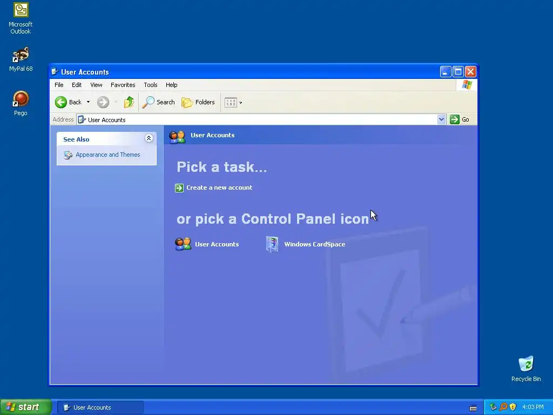Click the Appearance and Themes palette icon
This screenshot has width=553, height=415.
click(x=68, y=155)
